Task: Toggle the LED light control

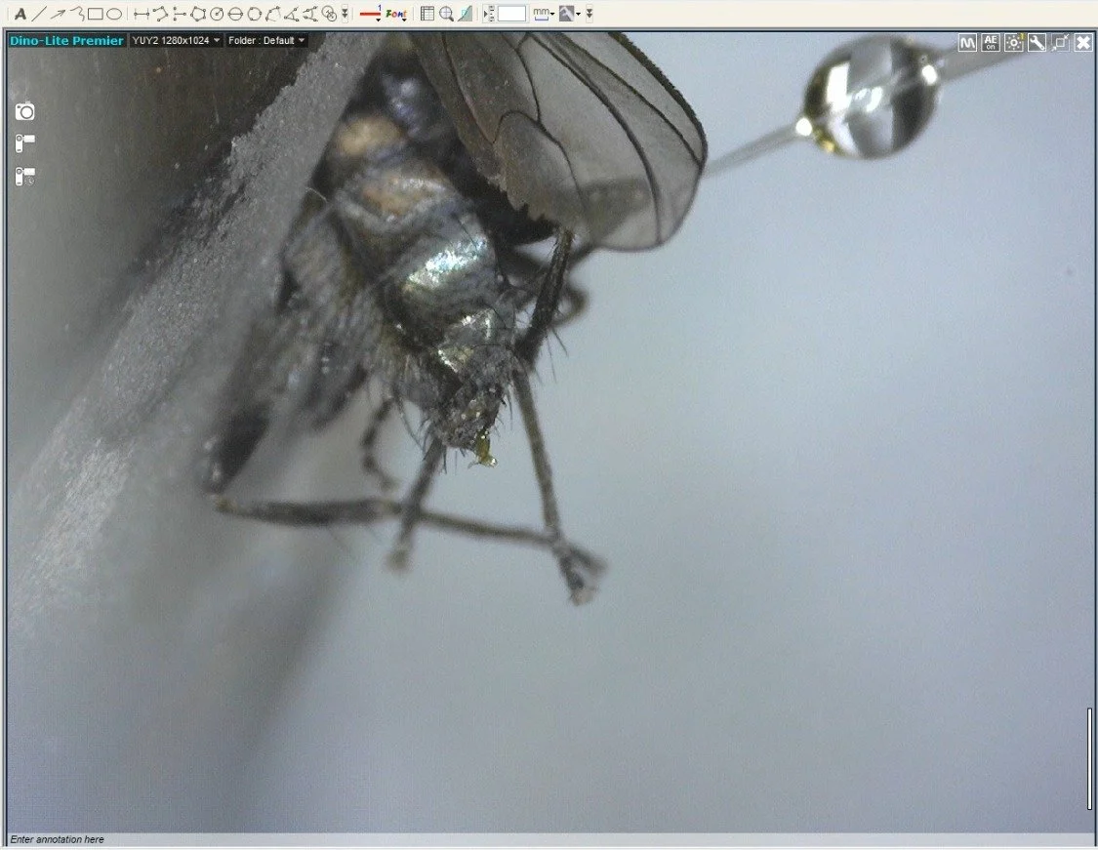Action: pos(1014,43)
